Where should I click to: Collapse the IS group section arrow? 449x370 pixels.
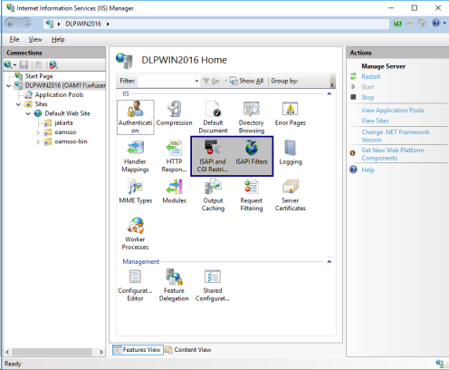pyautogui.click(x=330, y=94)
